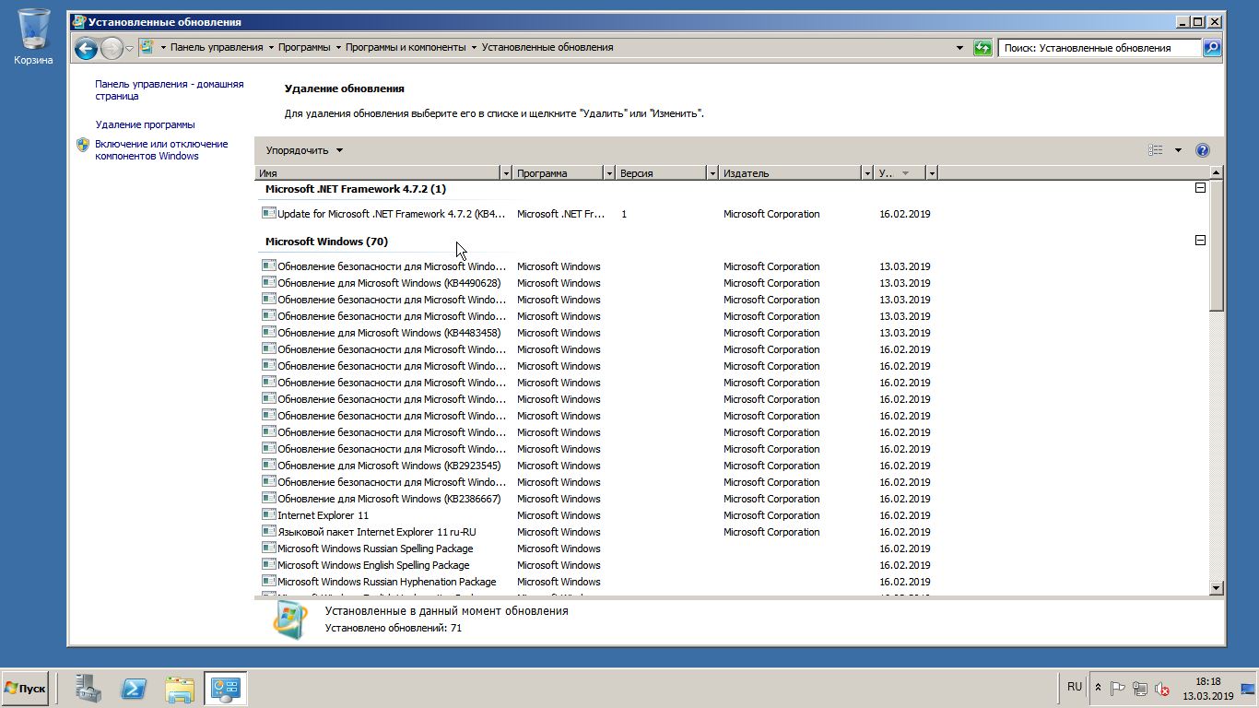The width and height of the screenshot is (1259, 708).
Task: Open the view options dropdown arrow
Action: click(x=1178, y=150)
